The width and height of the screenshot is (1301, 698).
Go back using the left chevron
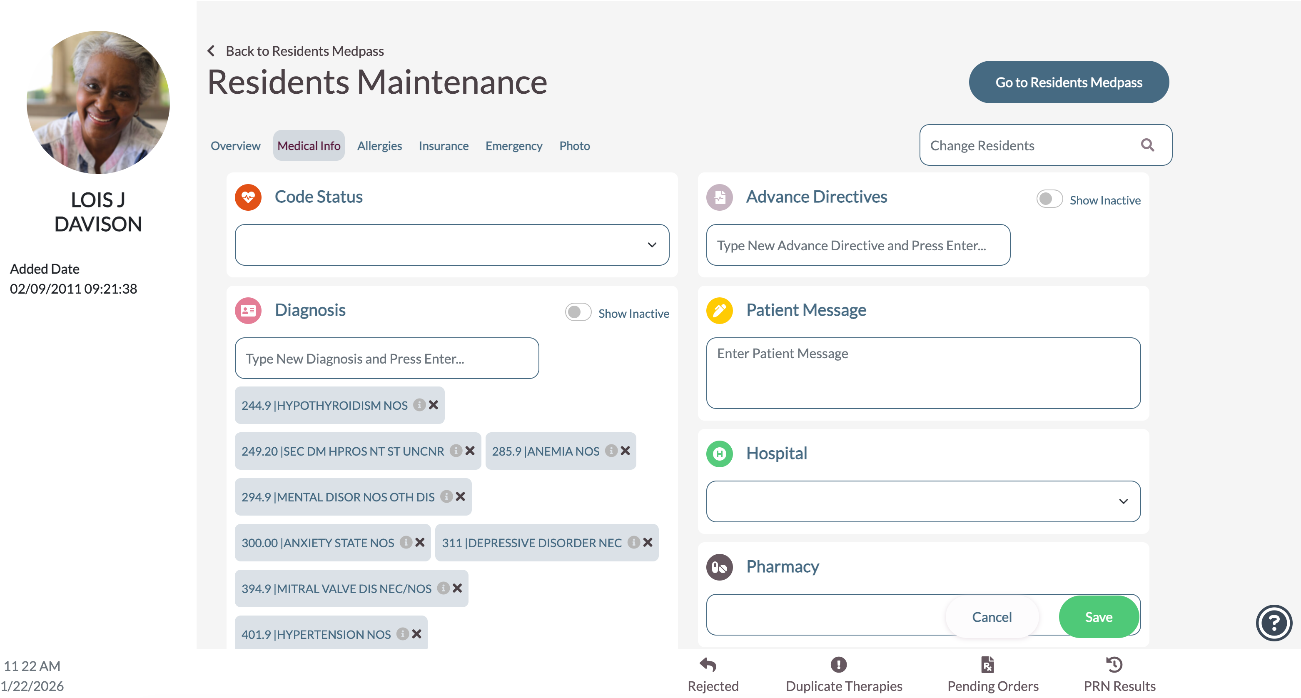pos(211,51)
